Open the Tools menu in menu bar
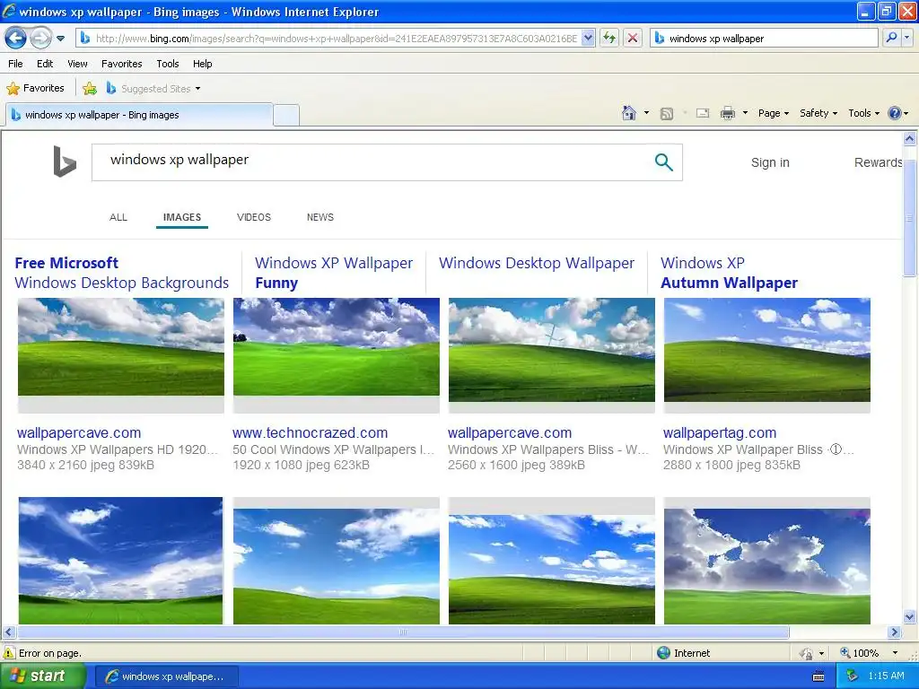 168,64
